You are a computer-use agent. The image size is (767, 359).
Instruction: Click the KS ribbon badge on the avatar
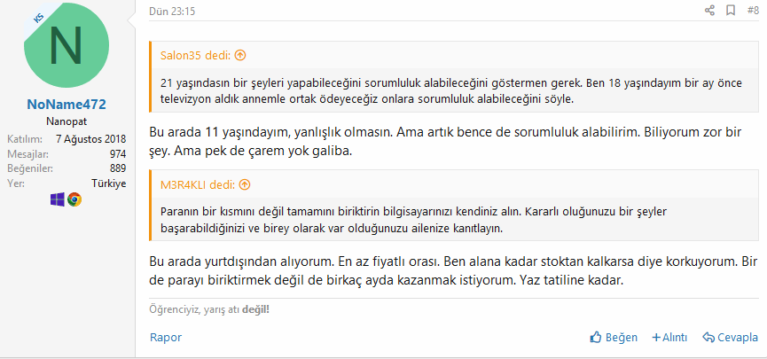click(x=38, y=18)
